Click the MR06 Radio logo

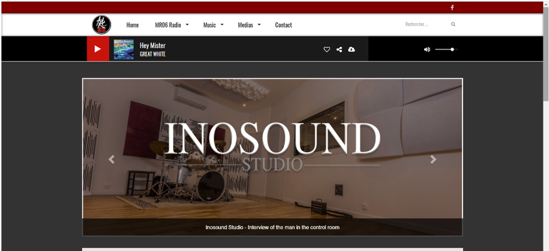click(x=102, y=25)
